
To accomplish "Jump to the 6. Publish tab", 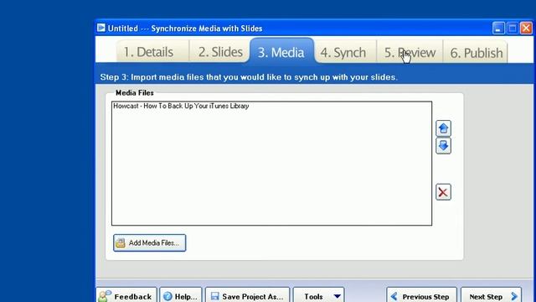I will coord(475,52).
